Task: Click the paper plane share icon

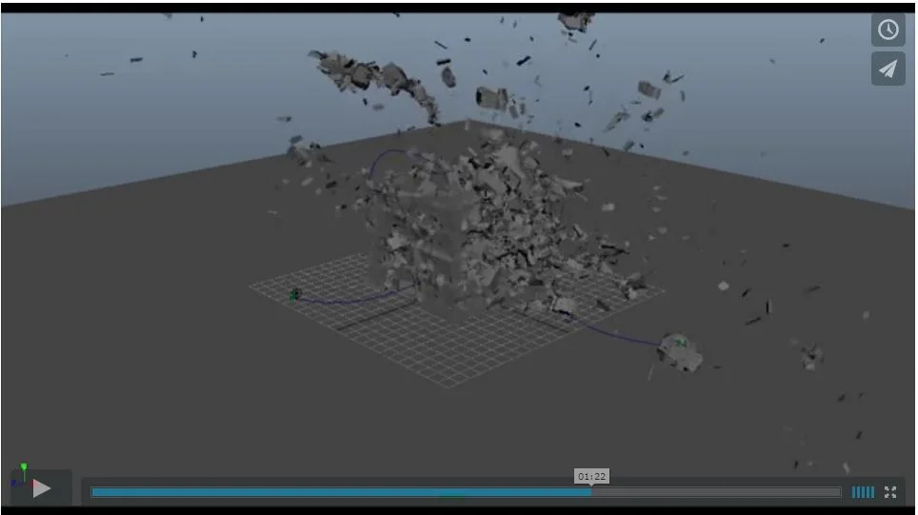Action: point(888,69)
